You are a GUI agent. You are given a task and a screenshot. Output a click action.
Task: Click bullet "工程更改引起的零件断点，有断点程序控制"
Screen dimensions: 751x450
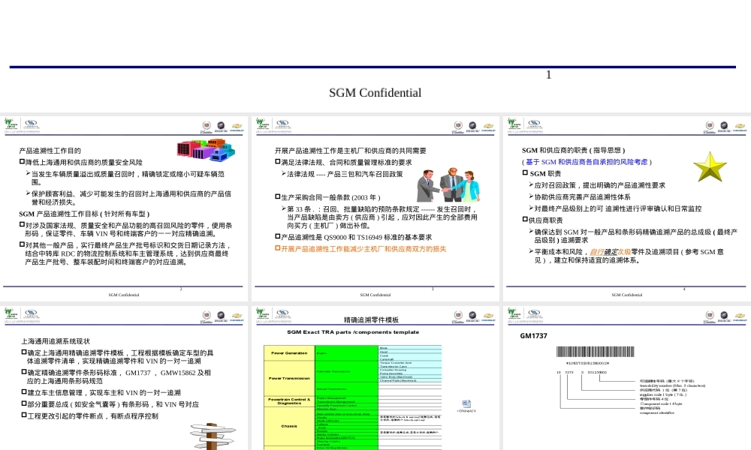pos(89,416)
